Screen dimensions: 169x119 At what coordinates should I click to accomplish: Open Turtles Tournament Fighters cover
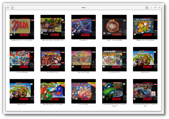click(x=114, y=91)
